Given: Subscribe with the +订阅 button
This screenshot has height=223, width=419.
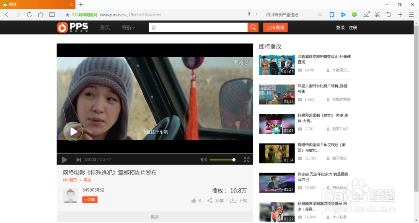Looking at the screenshot, I should 90,200.
